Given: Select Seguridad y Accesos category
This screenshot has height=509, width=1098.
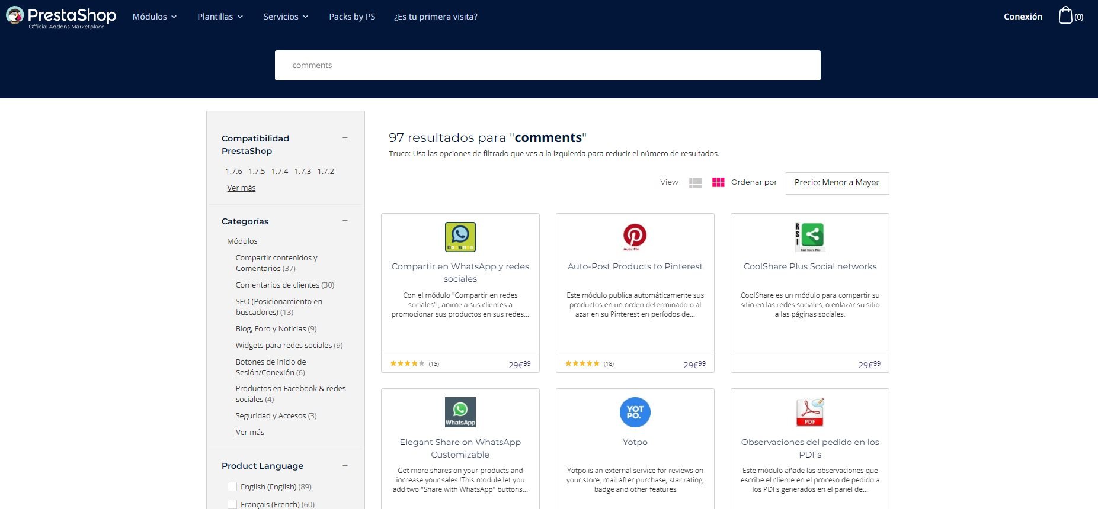Looking at the screenshot, I should click(x=276, y=415).
